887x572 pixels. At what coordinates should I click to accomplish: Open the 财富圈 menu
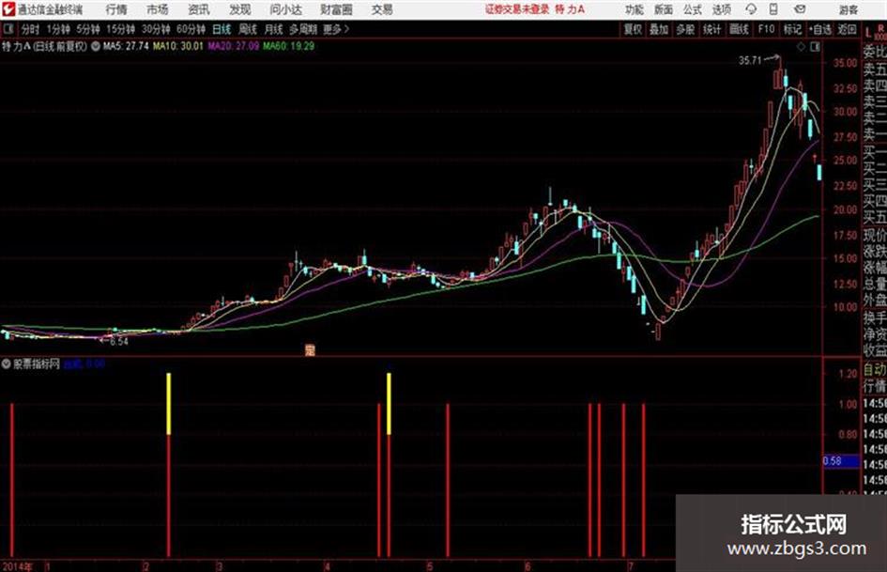[336, 9]
